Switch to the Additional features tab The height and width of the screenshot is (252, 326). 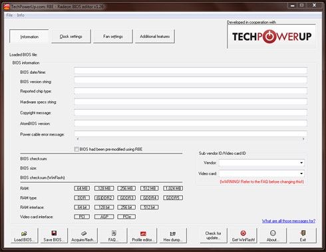[x=155, y=37]
